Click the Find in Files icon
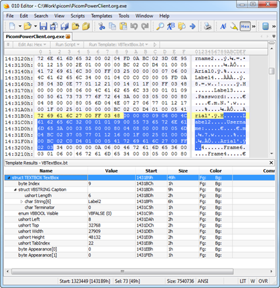Image resolution: width=280 pixels, height=288 pixels. point(182,26)
